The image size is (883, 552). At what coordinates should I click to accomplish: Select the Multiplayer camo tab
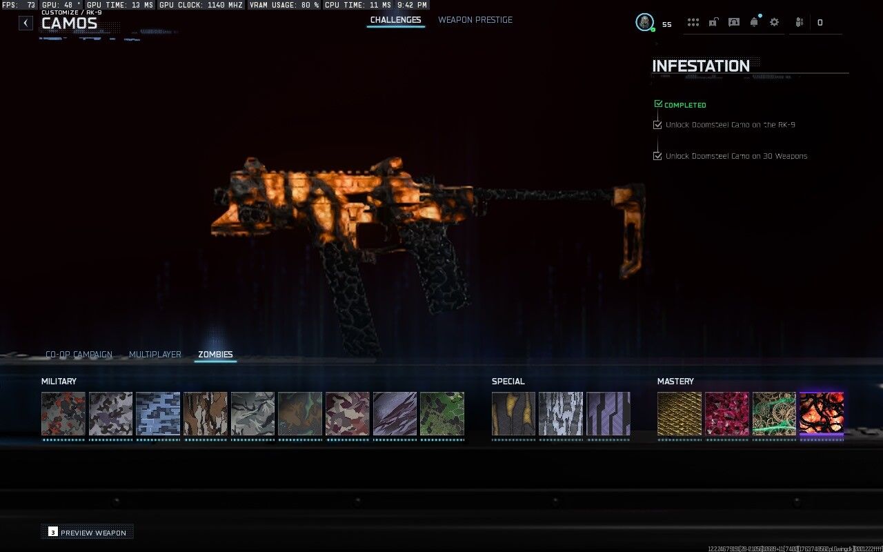click(x=155, y=355)
